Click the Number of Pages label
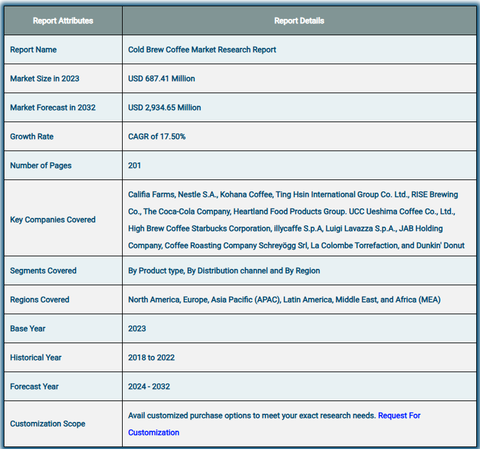This screenshot has width=480, height=449. [x=41, y=166]
